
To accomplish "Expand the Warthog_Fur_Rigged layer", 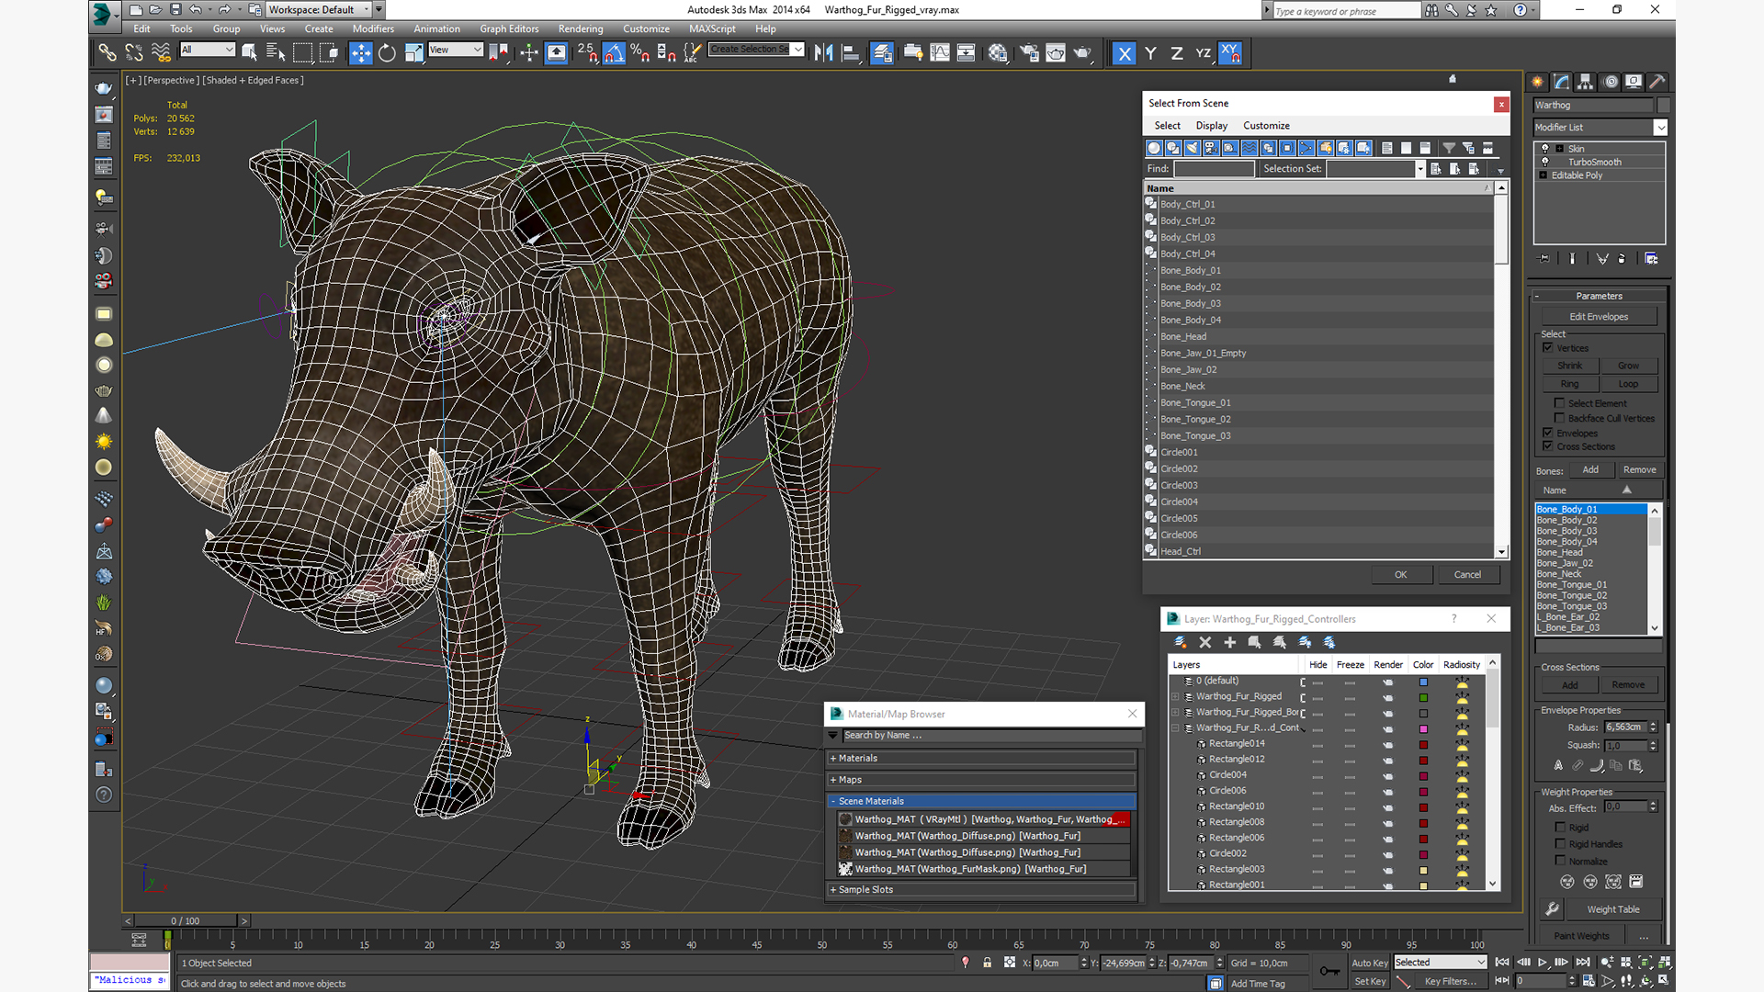I will (1175, 697).
